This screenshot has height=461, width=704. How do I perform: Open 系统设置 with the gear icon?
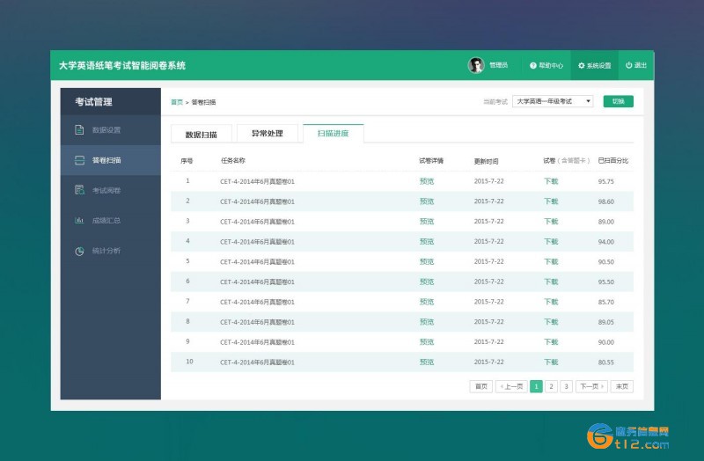click(x=595, y=65)
